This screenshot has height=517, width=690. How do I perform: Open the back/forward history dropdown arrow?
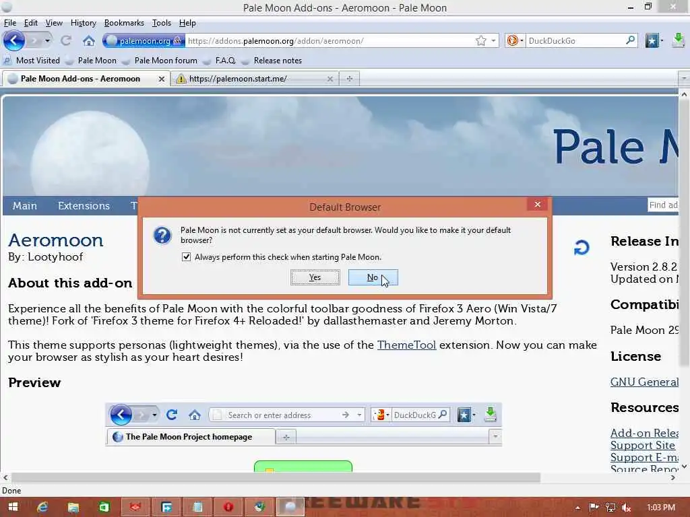click(47, 41)
